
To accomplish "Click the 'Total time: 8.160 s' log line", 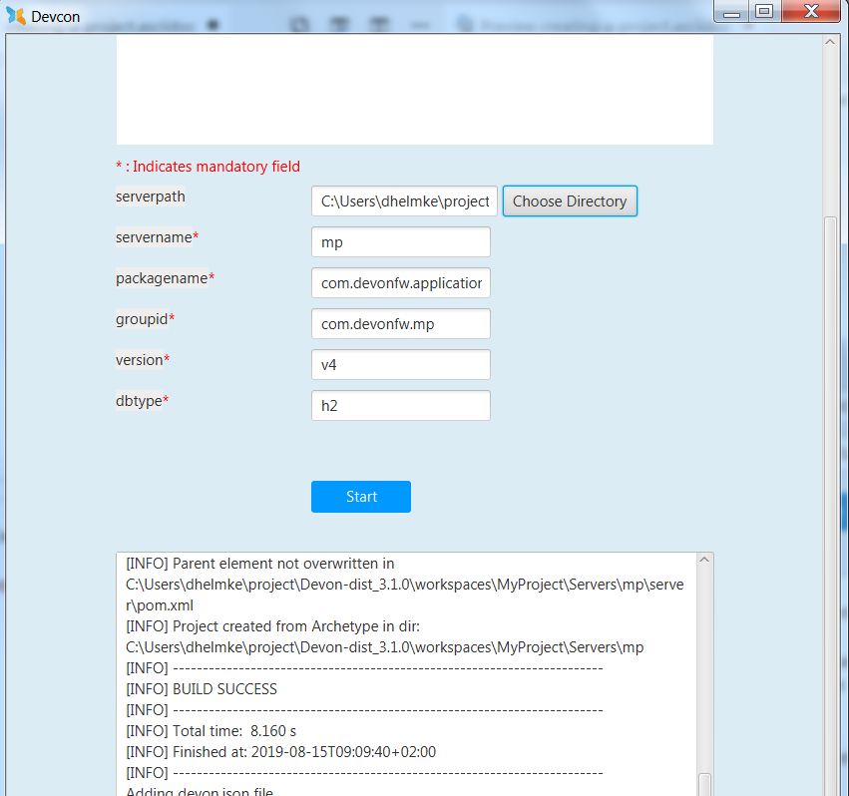I will tap(212, 731).
